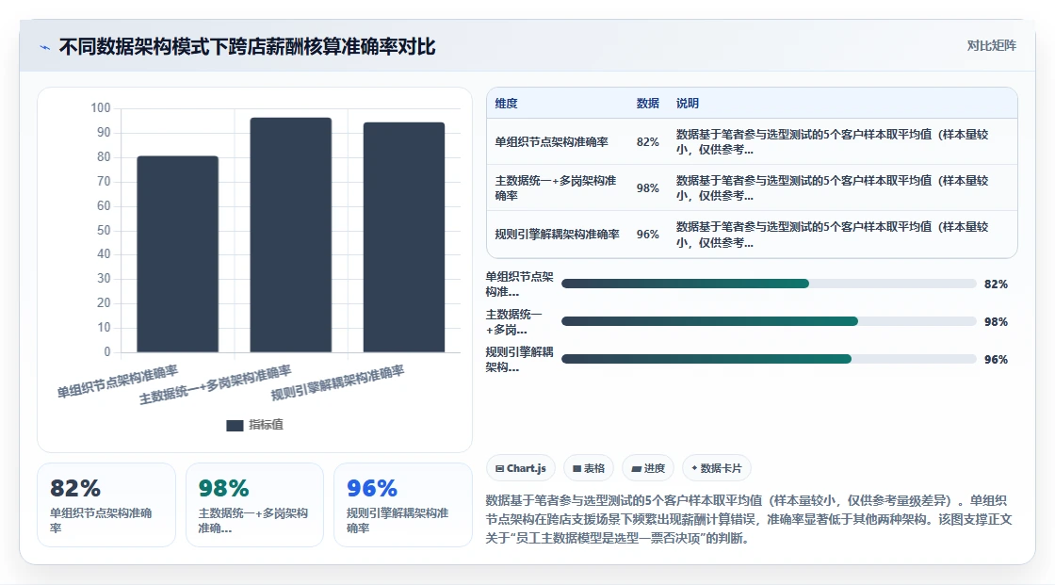
Task: Click the 对比矩阵 label in header
Action: coord(991,46)
